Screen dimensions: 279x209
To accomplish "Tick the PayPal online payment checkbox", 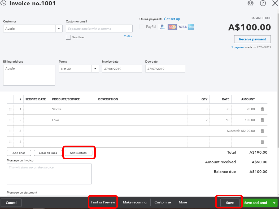I will 142,27.
